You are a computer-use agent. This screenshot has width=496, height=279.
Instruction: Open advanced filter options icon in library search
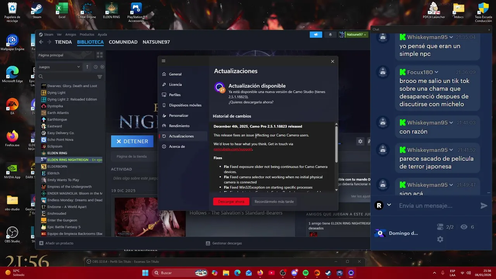point(100,77)
